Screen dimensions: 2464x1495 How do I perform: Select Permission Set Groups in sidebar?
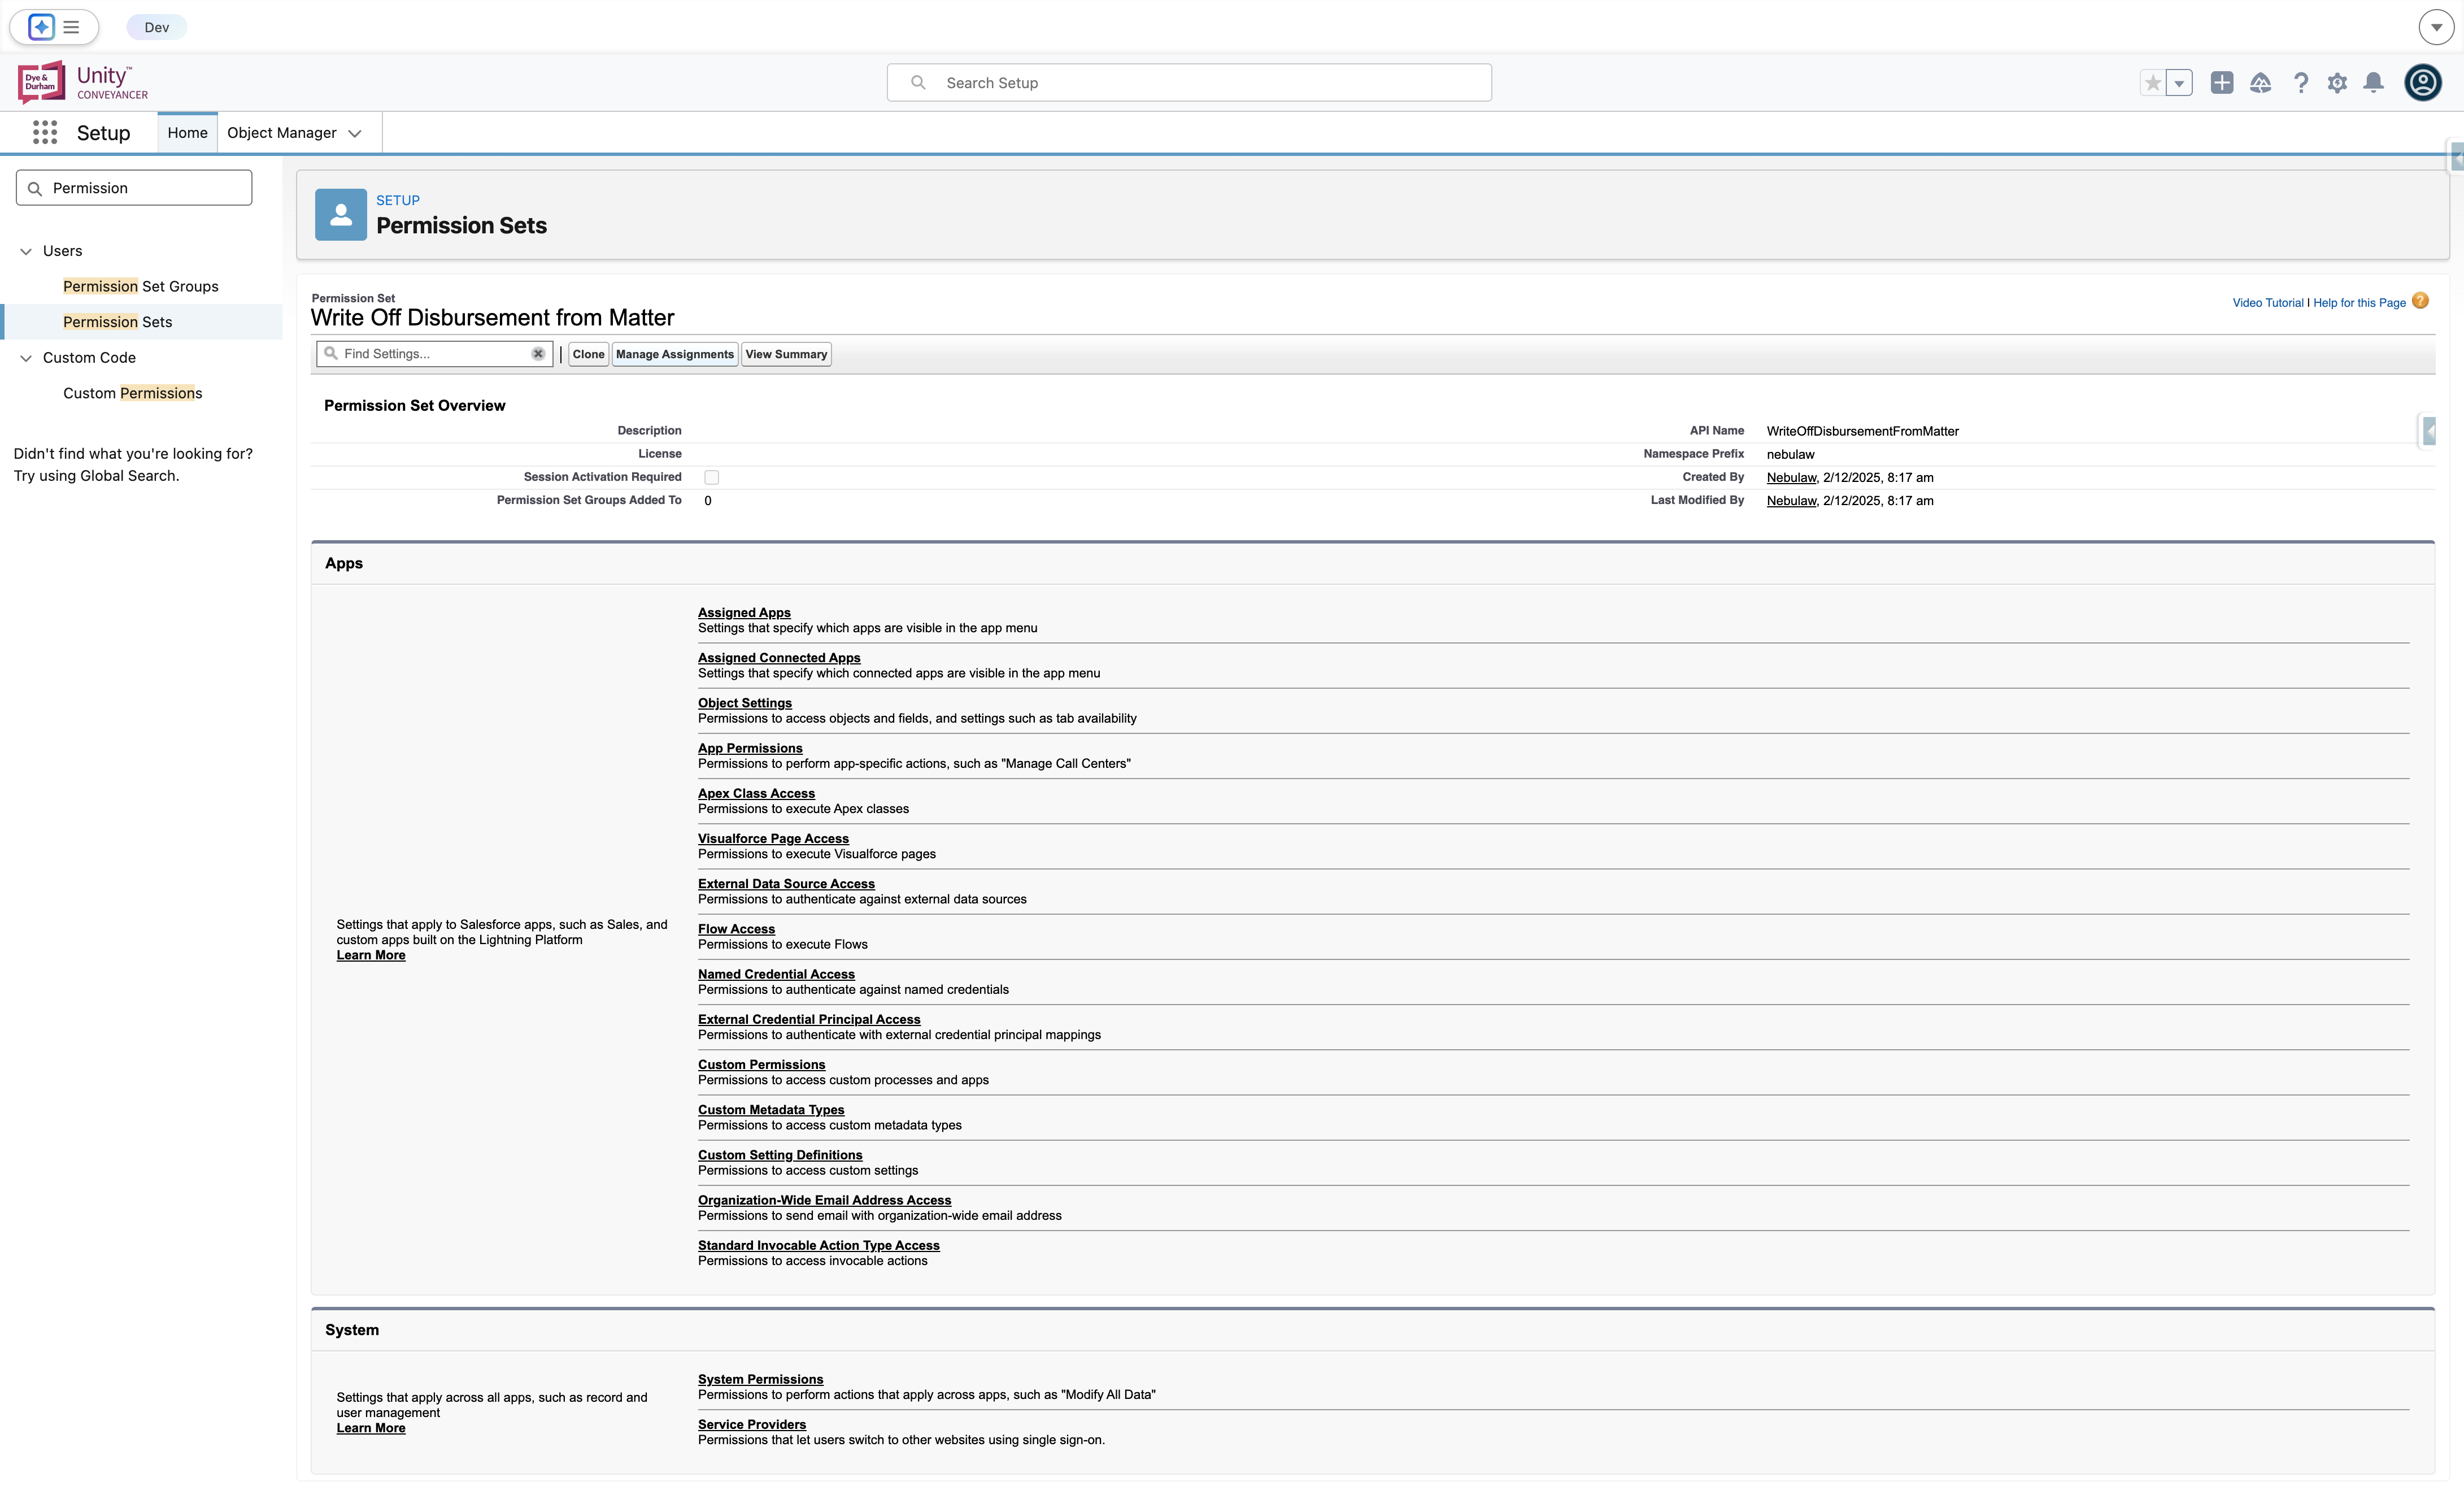[141, 286]
